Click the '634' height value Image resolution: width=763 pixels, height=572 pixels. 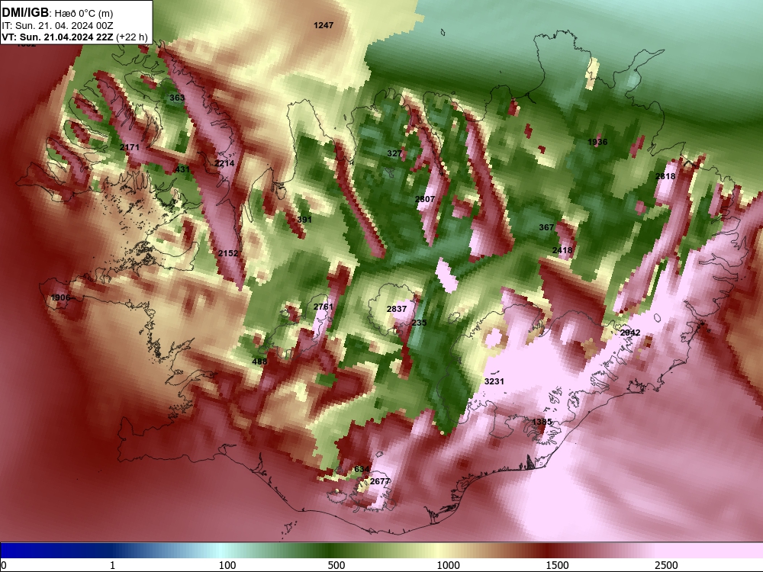click(362, 469)
